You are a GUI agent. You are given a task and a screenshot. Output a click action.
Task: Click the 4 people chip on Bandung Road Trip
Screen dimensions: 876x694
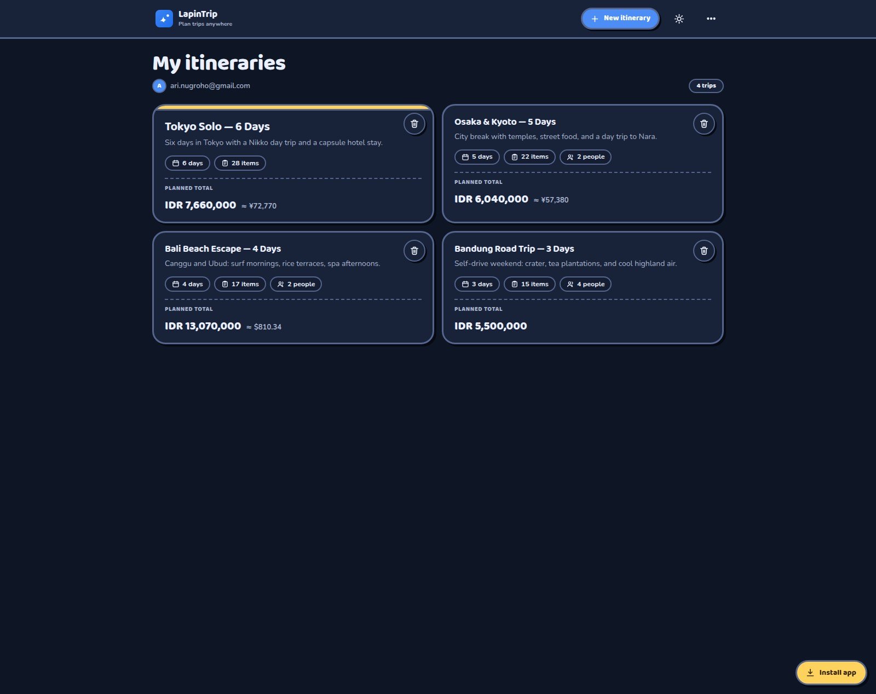(585, 284)
